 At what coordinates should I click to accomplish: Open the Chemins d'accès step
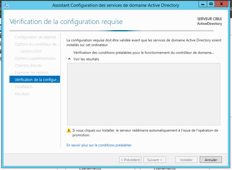(x=28, y=66)
